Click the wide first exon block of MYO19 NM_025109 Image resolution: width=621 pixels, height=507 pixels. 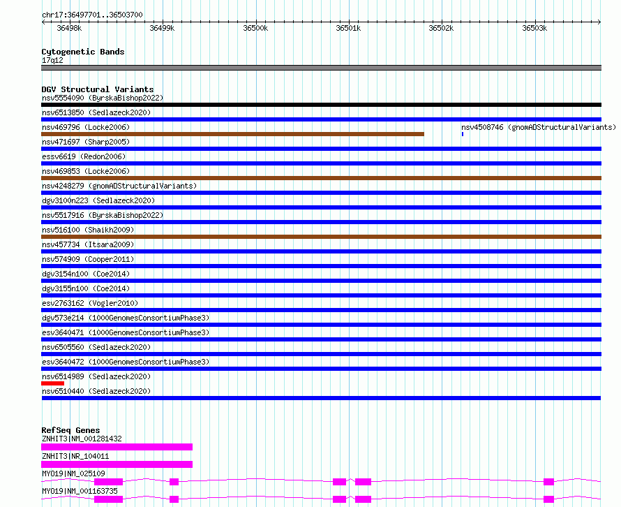point(109,482)
